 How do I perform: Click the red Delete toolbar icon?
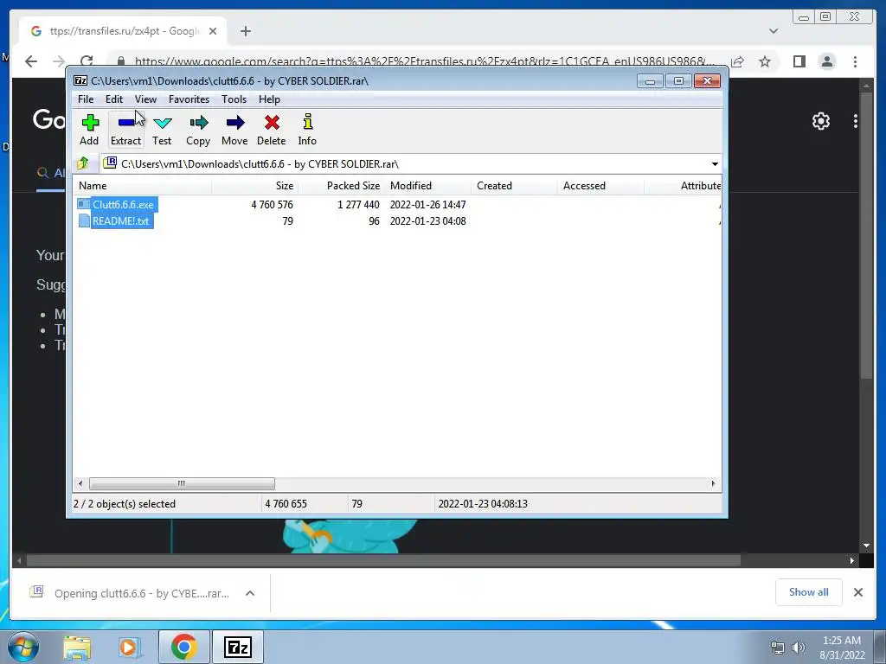tap(271, 130)
